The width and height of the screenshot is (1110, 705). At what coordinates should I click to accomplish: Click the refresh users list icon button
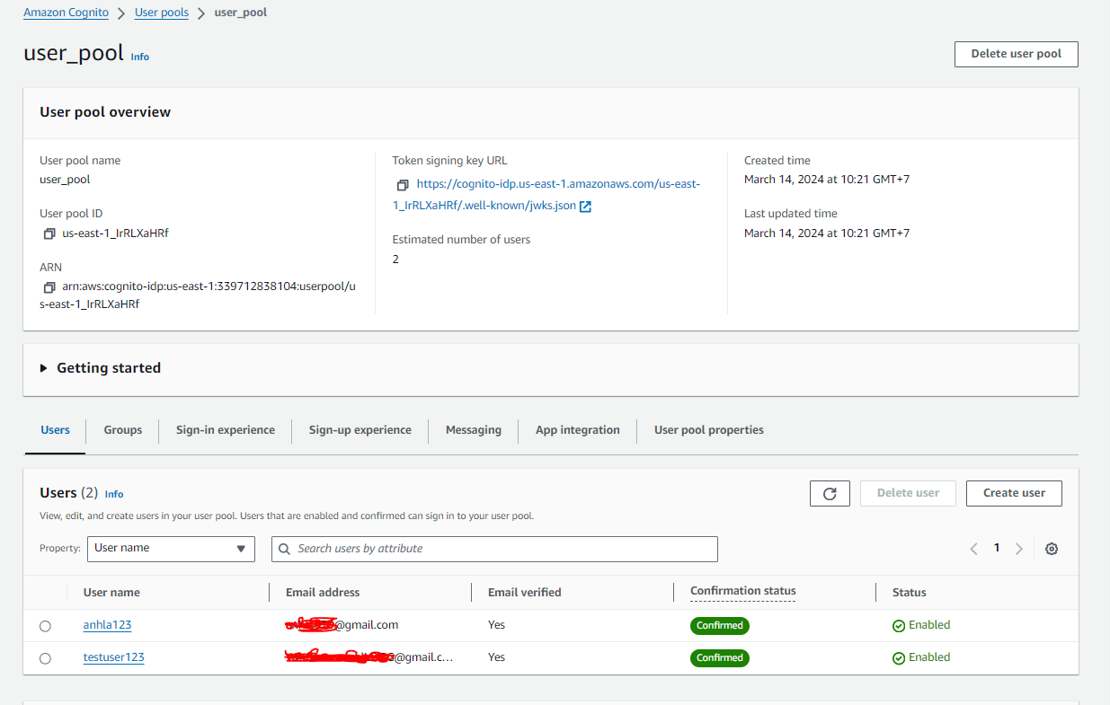point(830,493)
